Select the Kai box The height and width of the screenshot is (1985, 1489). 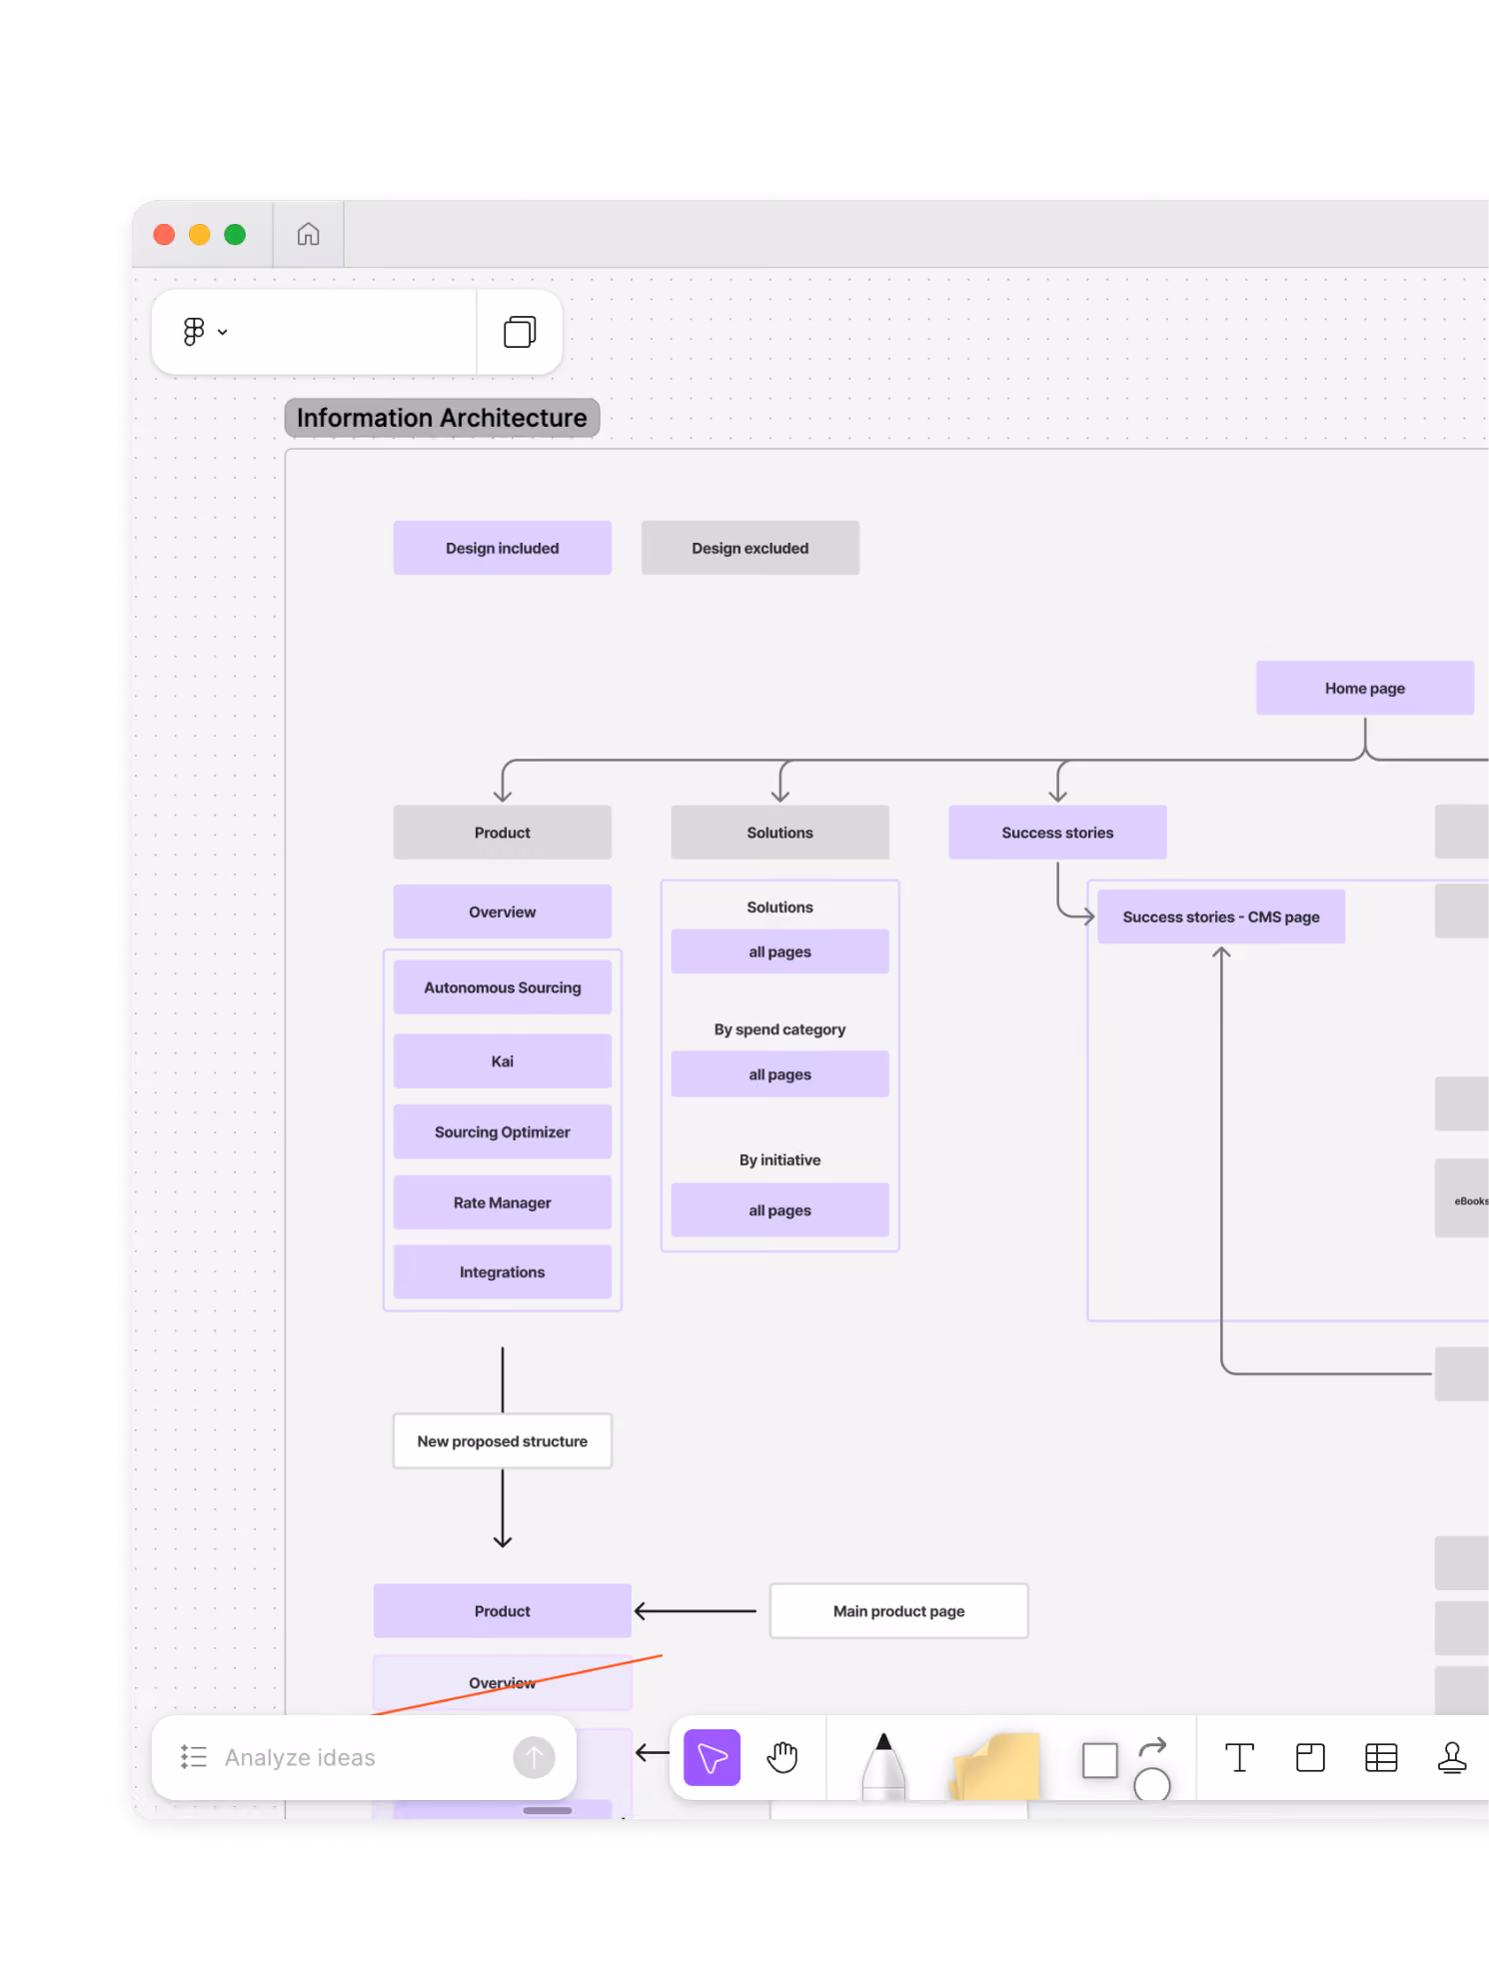point(502,1061)
